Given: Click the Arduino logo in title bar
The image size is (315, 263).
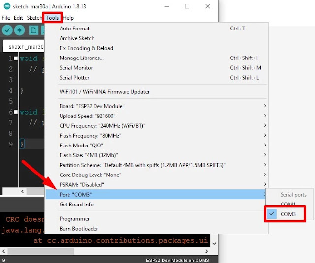Looking at the screenshot, I should coord(7,6).
